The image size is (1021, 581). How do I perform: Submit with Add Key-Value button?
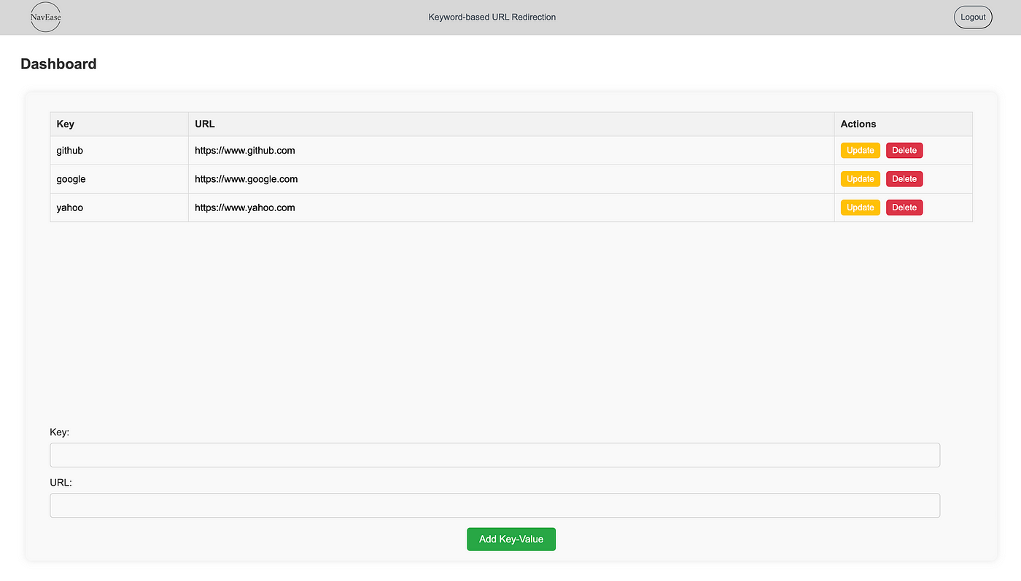(511, 539)
